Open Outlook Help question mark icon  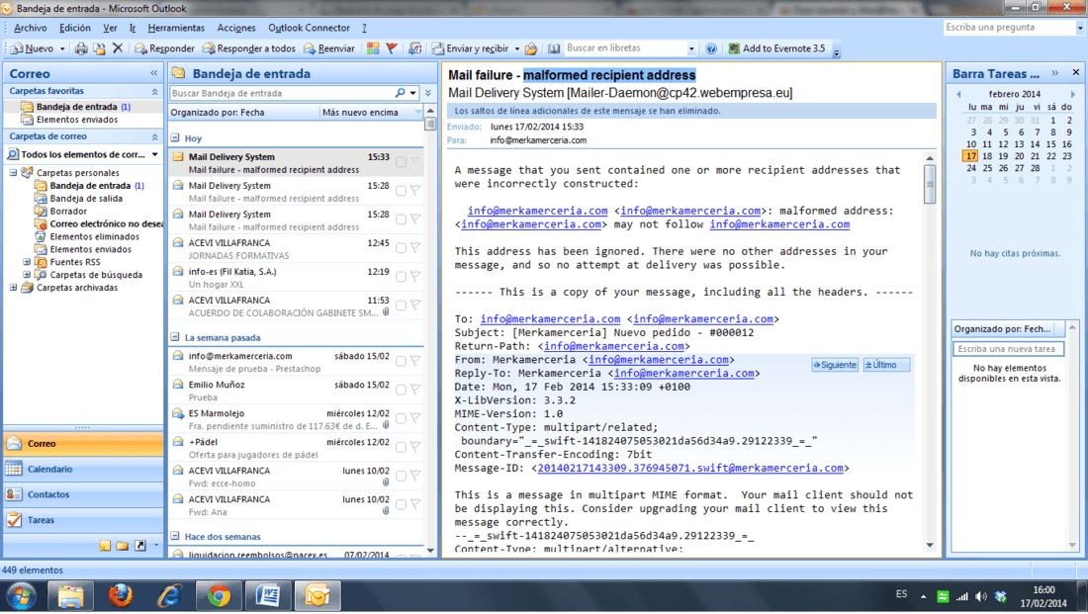[x=711, y=48]
